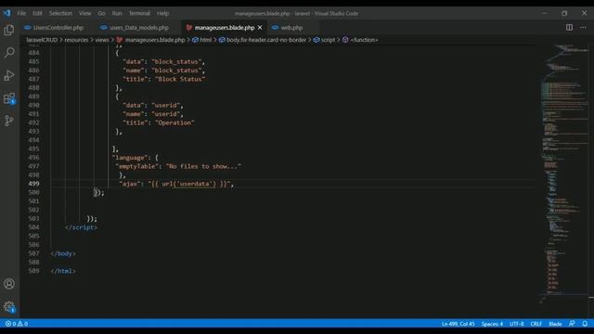594x334 pixels.
Task: Open the Terminal menu
Action: pos(139,13)
